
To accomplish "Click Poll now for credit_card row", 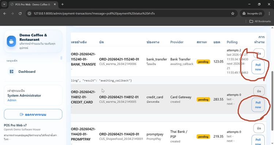I will pos(258,105).
